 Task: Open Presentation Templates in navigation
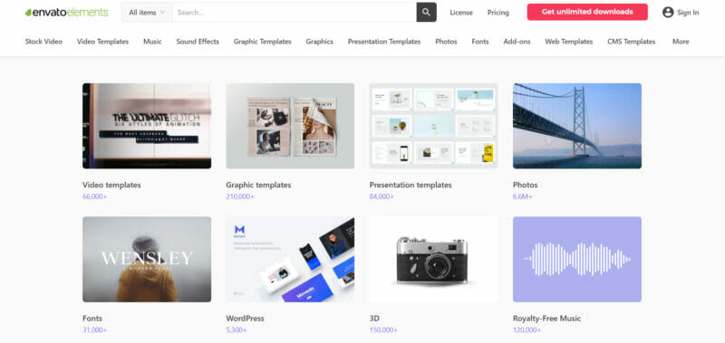(x=384, y=42)
